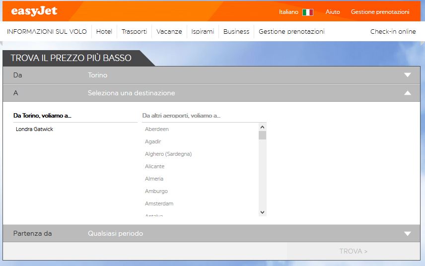Select Amburgo from the list
The image size is (425, 266).
pyautogui.click(x=156, y=191)
